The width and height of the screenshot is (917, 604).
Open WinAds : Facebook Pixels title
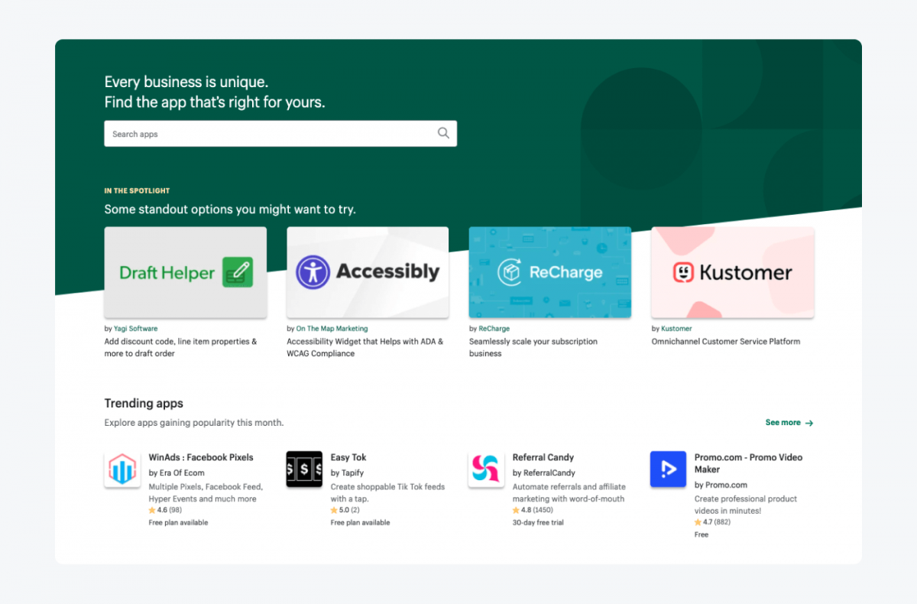(x=201, y=457)
